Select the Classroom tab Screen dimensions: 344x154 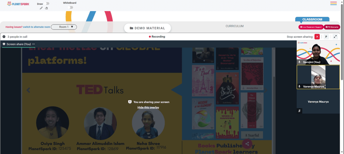312,19
